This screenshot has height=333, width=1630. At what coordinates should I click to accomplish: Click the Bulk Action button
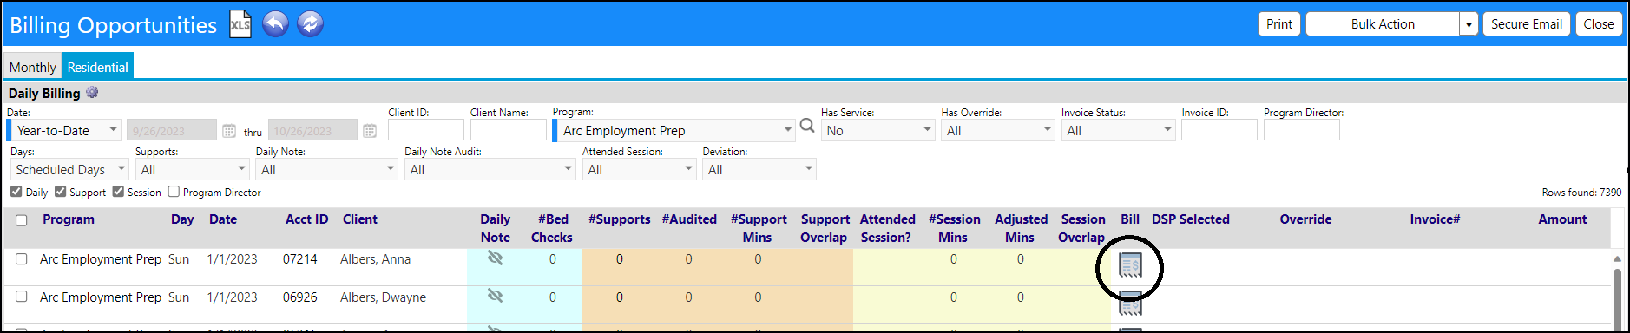pyautogui.click(x=1383, y=24)
